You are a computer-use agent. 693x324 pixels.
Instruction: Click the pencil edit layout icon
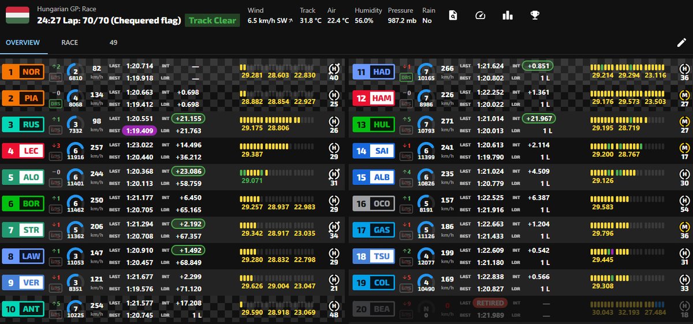[x=681, y=43]
